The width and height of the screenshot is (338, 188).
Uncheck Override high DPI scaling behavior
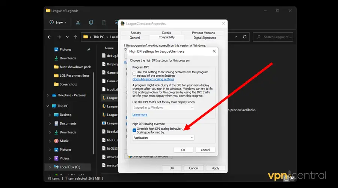coord(134,130)
